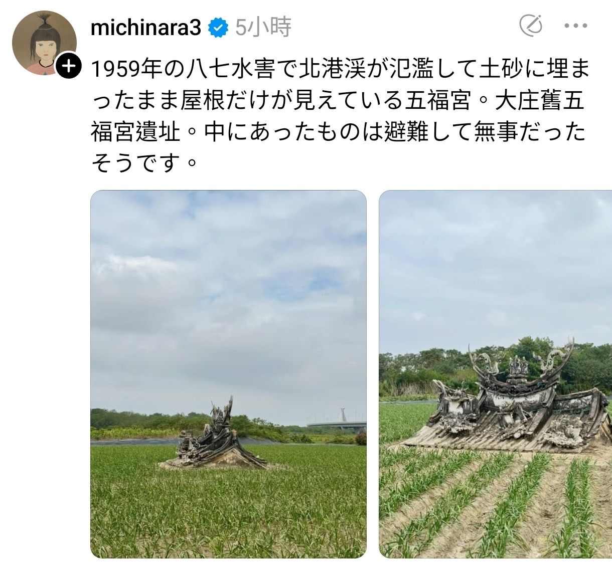Viewport: 612px width, 570px height.
Task: Tap the last text line そうです
Action: (142, 163)
